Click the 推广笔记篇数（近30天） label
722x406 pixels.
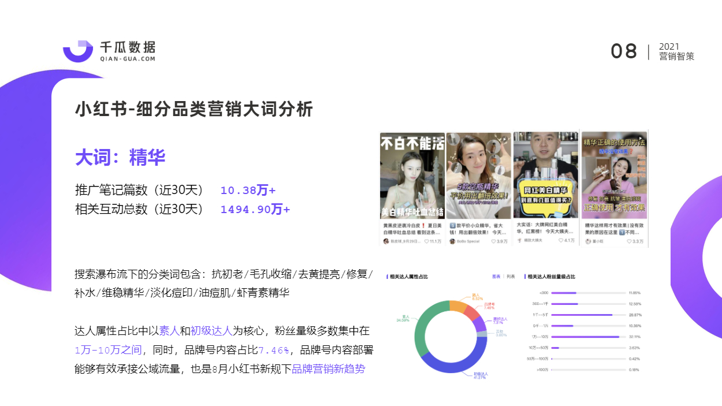click(140, 190)
